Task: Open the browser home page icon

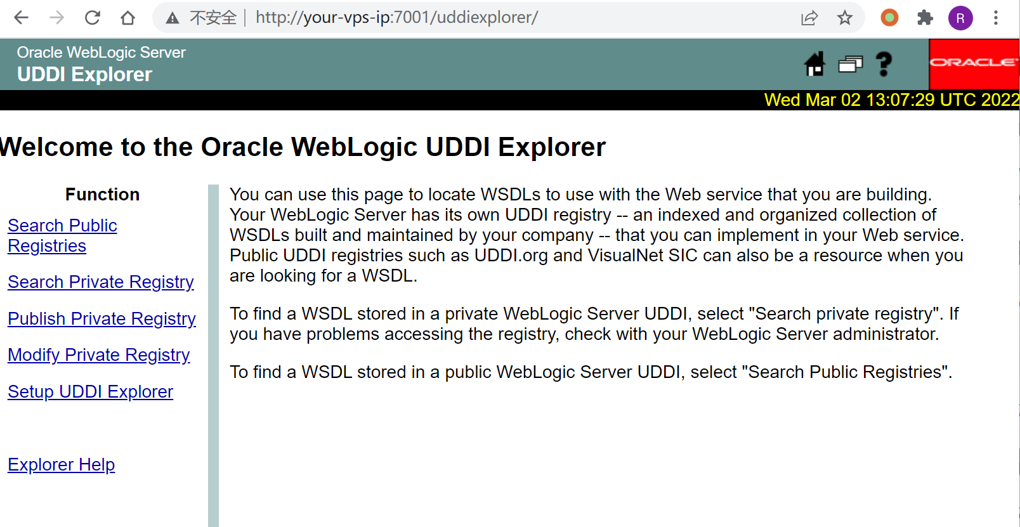Action: coord(128,18)
